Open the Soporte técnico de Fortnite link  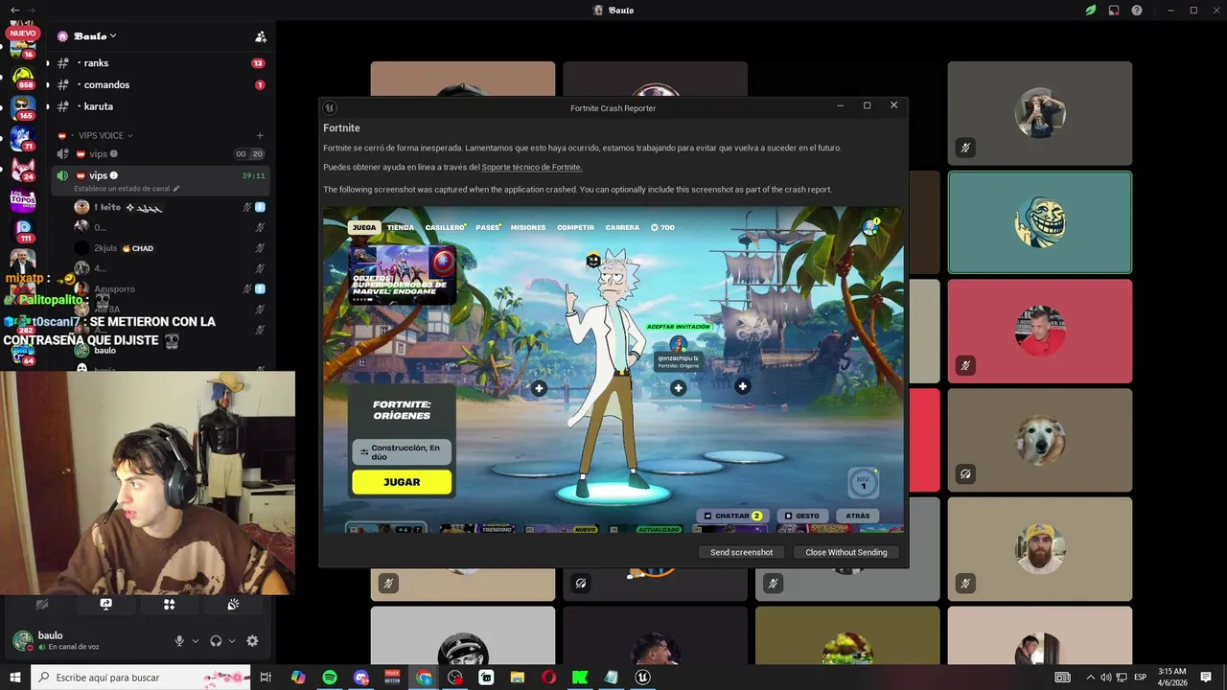pos(532,167)
